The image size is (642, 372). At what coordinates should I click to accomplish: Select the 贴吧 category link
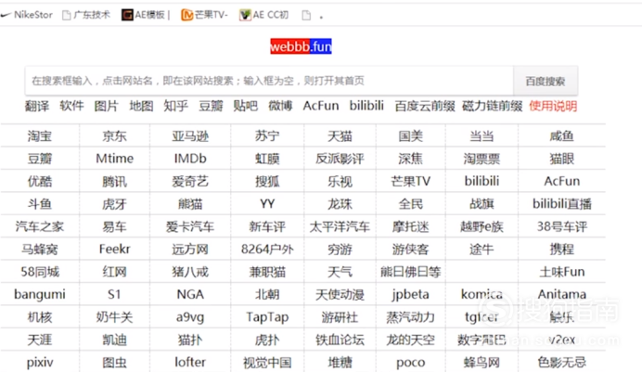click(x=246, y=107)
